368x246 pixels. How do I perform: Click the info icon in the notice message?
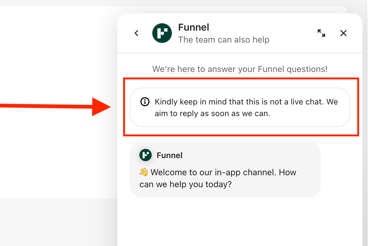pyautogui.click(x=145, y=102)
